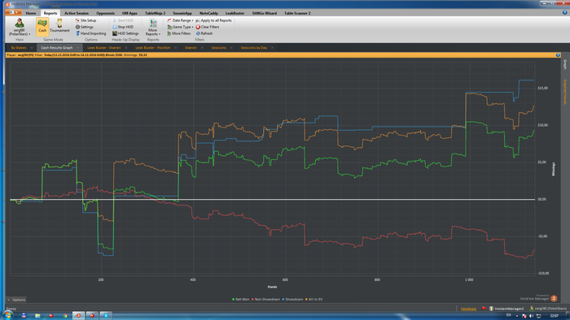Viewport: 570px width, 320px height.
Task: Click the Feedback link
Action: [468, 309]
